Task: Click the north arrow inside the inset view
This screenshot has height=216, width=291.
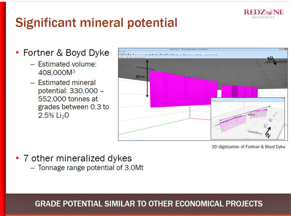Action: coord(268,132)
